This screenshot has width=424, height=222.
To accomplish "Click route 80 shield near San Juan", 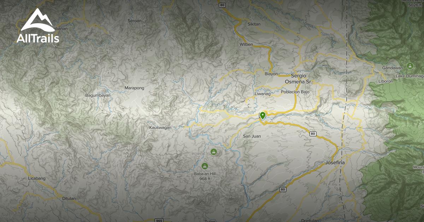I will pyautogui.click(x=313, y=134).
